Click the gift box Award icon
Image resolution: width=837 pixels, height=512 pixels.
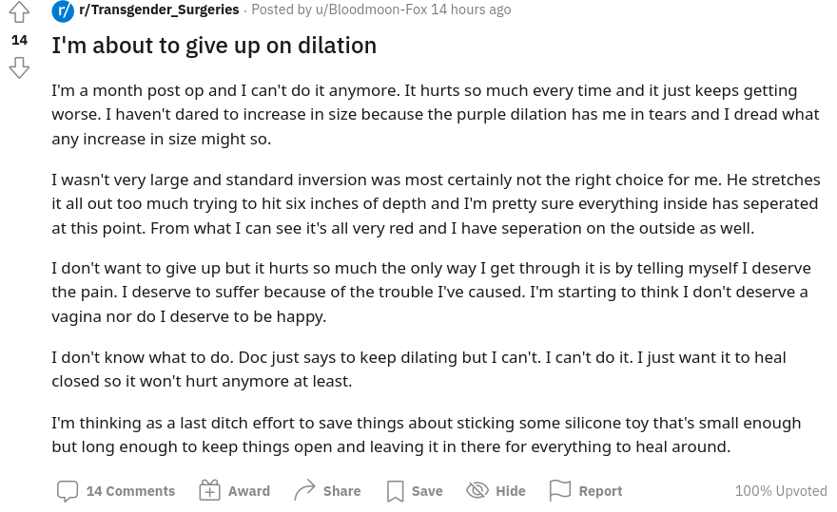coord(210,490)
